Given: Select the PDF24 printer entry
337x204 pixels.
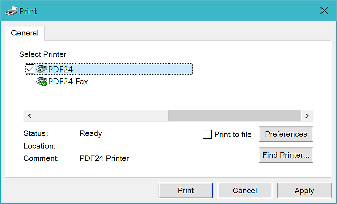Looking at the screenshot, I should click(109, 69).
